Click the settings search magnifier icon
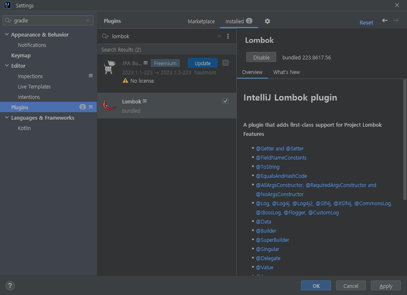The image size is (407, 295). [8, 20]
